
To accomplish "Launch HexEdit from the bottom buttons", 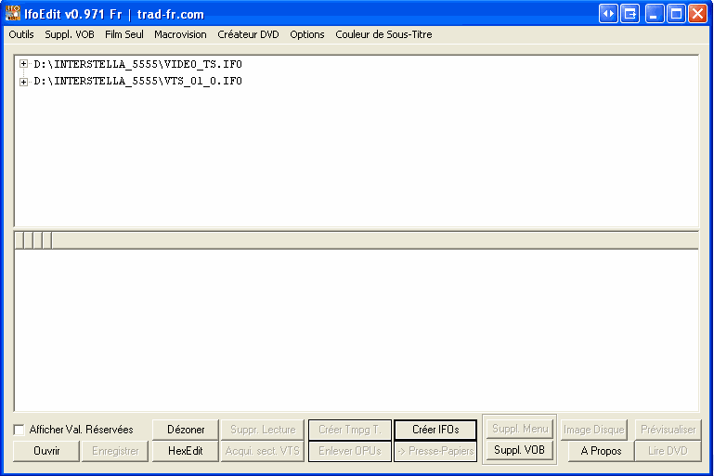I will coord(186,451).
